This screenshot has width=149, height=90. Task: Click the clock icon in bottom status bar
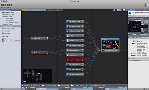click(x=23, y=88)
